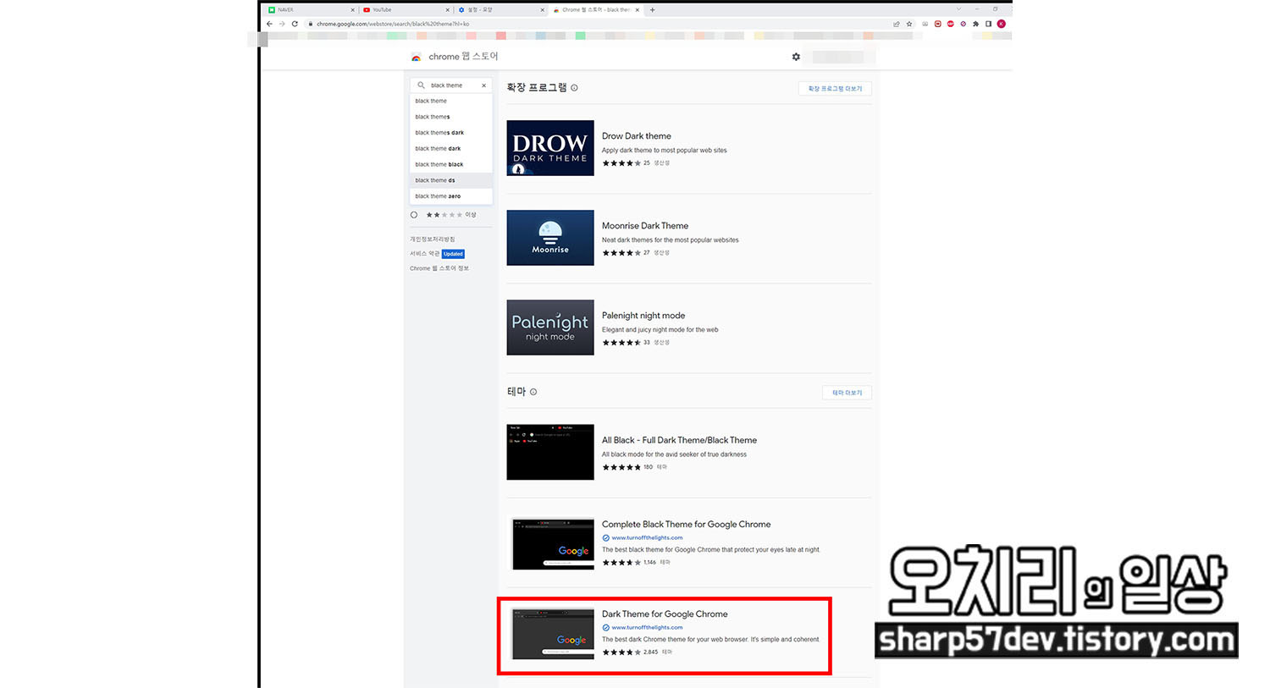Open the tab search chevron

coord(958,9)
